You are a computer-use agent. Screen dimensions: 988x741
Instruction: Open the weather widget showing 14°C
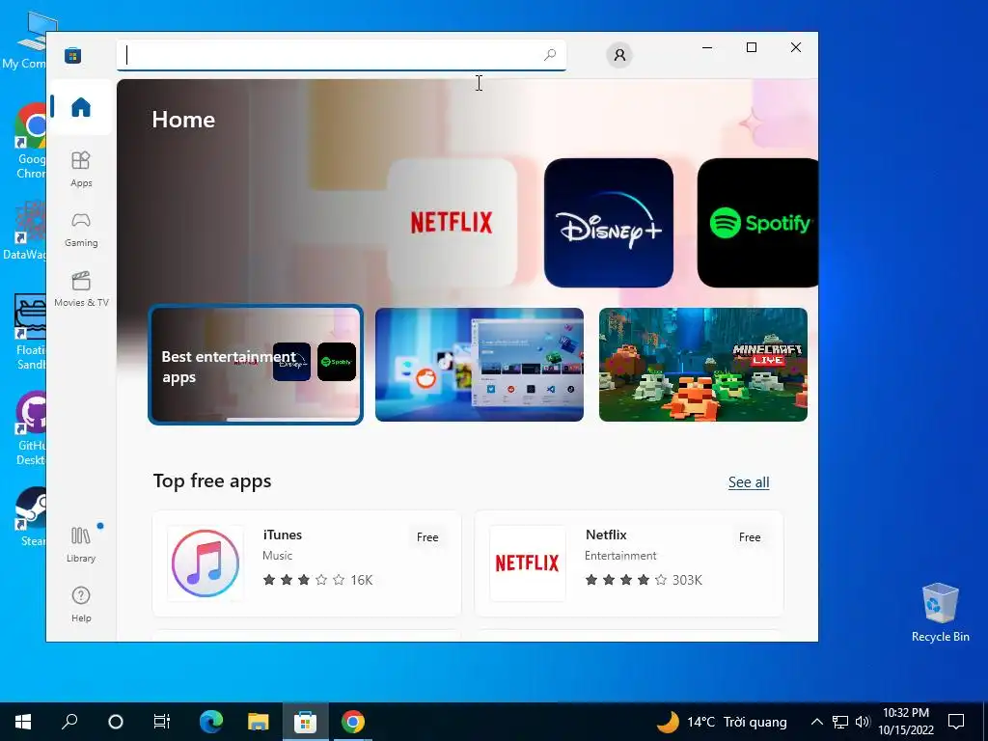point(722,722)
